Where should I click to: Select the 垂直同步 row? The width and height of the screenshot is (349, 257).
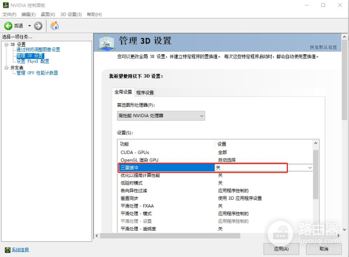tap(215, 198)
